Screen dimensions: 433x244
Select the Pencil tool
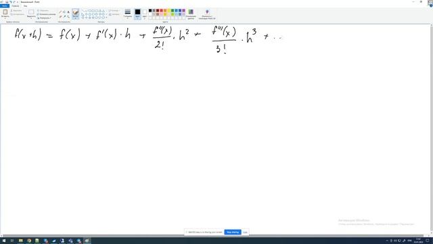60,12
